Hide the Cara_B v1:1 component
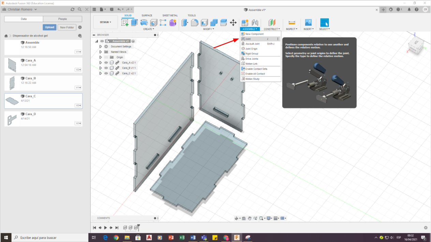The width and height of the screenshot is (431, 242). [x=106, y=68]
